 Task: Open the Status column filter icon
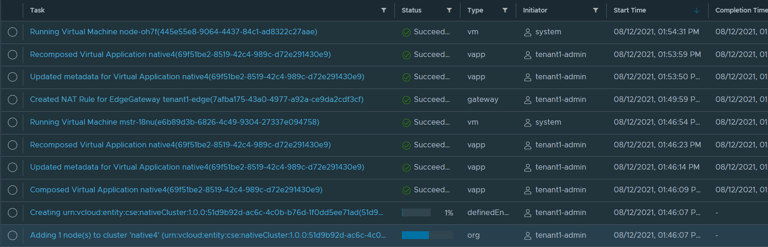449,10
